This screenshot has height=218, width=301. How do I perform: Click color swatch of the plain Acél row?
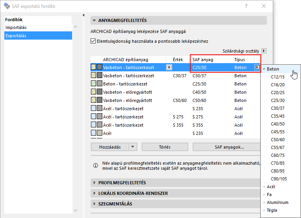pos(100,133)
